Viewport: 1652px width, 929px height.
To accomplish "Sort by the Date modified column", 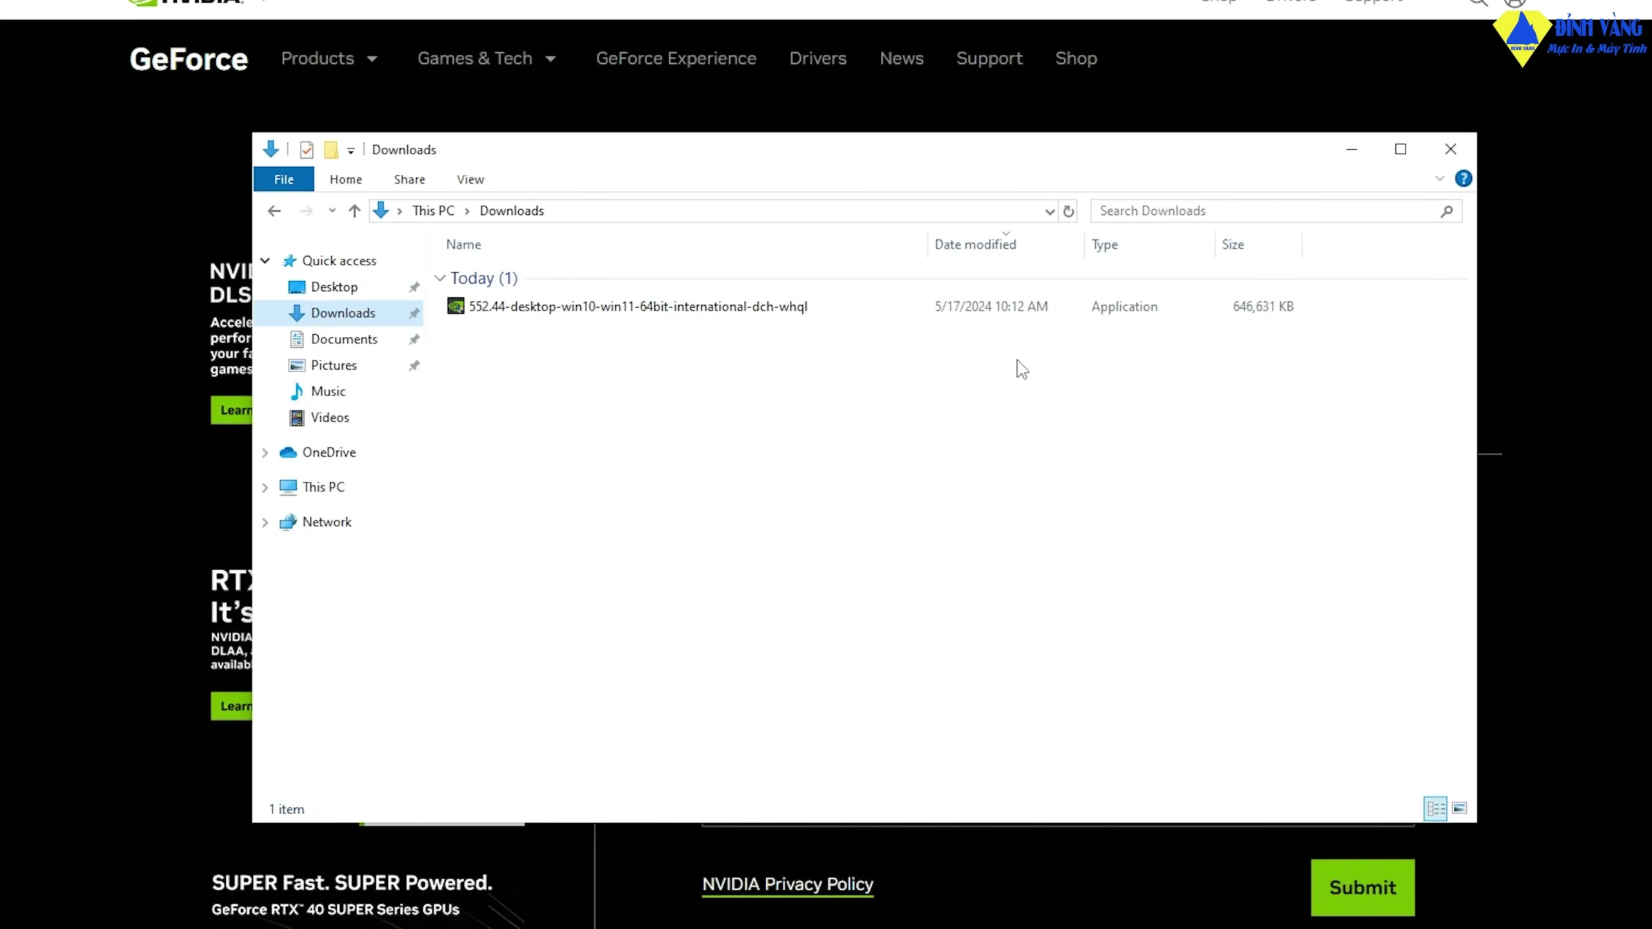I will (x=975, y=245).
